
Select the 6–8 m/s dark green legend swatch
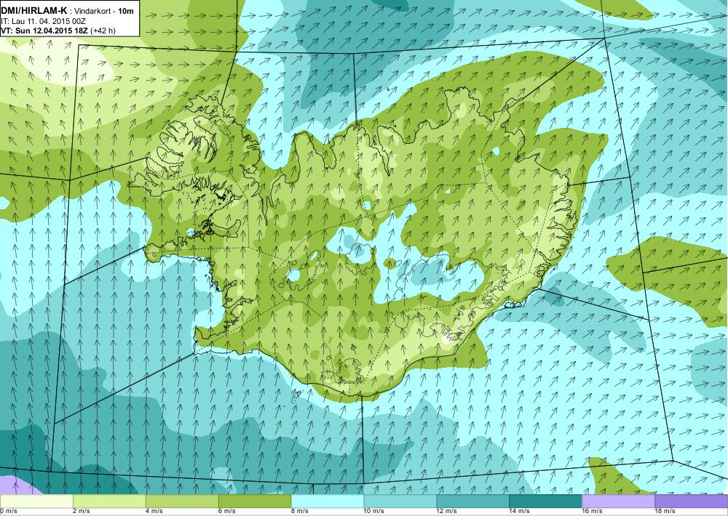pyautogui.click(x=255, y=501)
